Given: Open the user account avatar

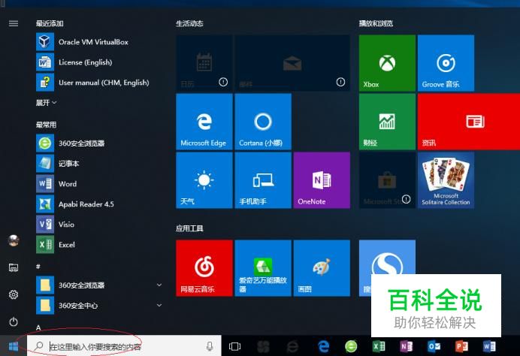Looking at the screenshot, I should [x=14, y=240].
